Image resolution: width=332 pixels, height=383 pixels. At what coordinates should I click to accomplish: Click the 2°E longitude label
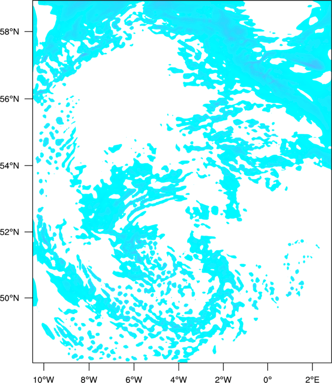pyautogui.click(x=312, y=379)
